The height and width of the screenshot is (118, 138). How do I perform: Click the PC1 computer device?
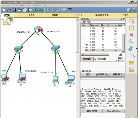coord(56,79)
